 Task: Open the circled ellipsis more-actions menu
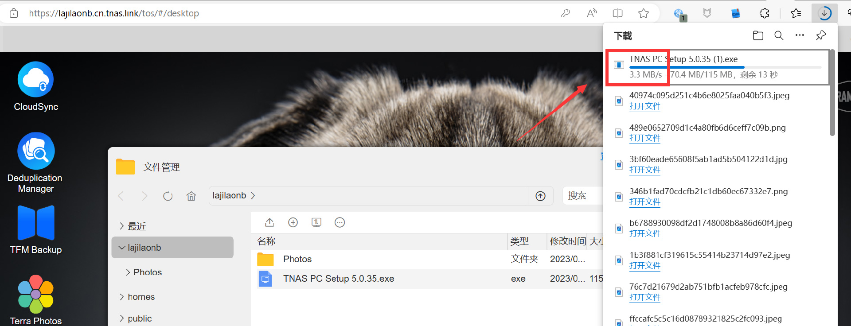pos(340,222)
